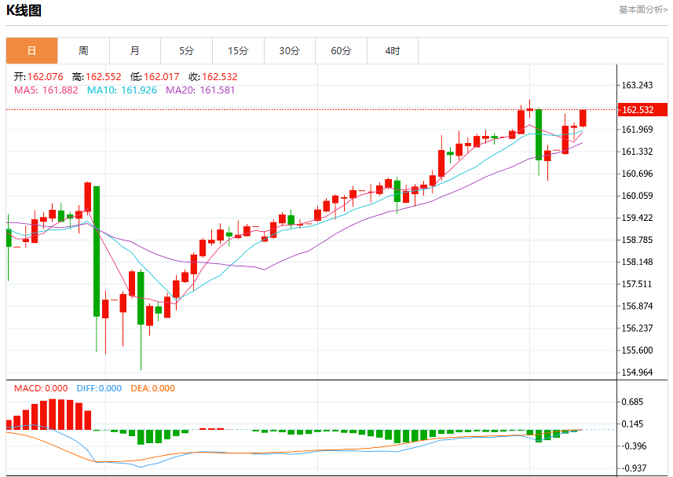Click the MACD 0.000 indicator label
Screen dimensions: 673x477
pos(41,388)
